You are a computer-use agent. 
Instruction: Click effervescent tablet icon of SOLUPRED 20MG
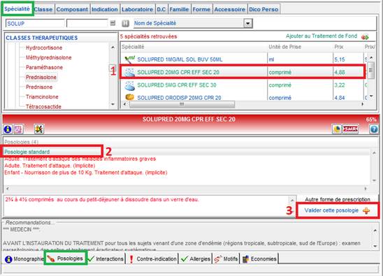(130, 72)
